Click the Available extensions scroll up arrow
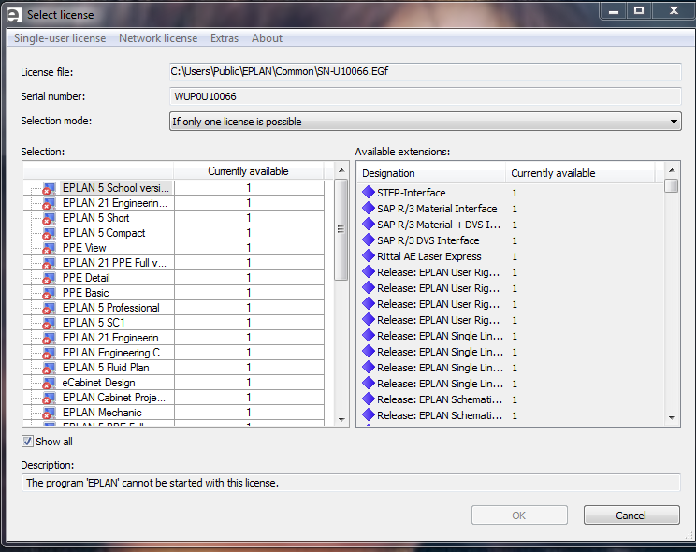 click(672, 170)
